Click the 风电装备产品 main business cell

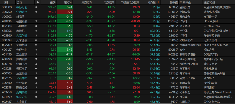(x=212, y=102)
